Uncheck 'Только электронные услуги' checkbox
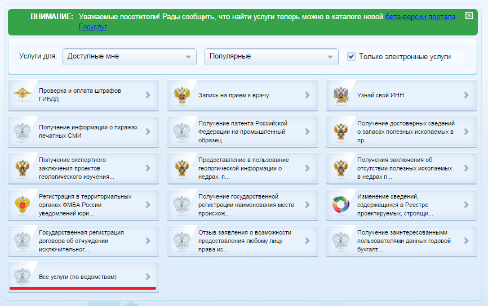This screenshot has height=306, width=488. tap(351, 56)
